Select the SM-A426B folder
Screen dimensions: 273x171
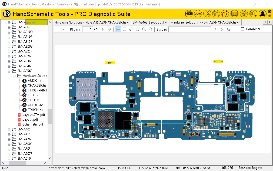(x=25, y=139)
